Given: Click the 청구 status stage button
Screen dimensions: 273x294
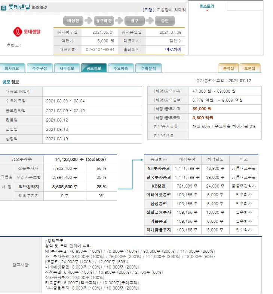Looking at the screenshot, I should click(x=135, y=21).
